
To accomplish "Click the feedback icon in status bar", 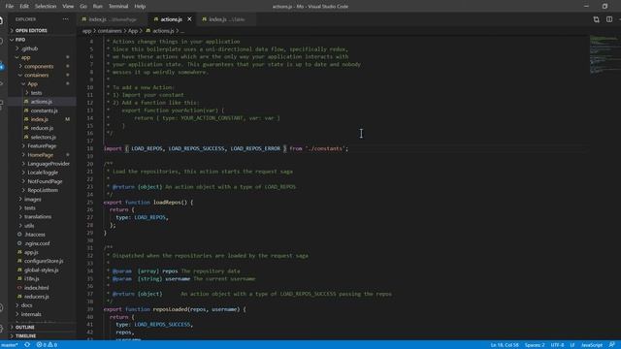I will [612, 345].
